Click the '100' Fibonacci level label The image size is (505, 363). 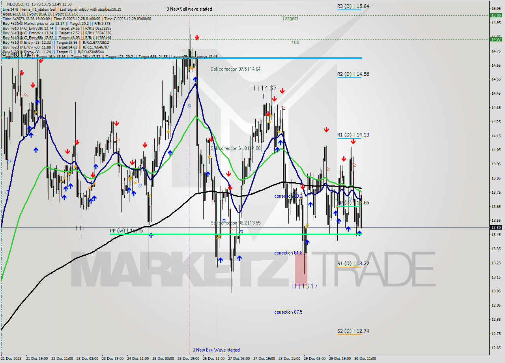[295, 43]
